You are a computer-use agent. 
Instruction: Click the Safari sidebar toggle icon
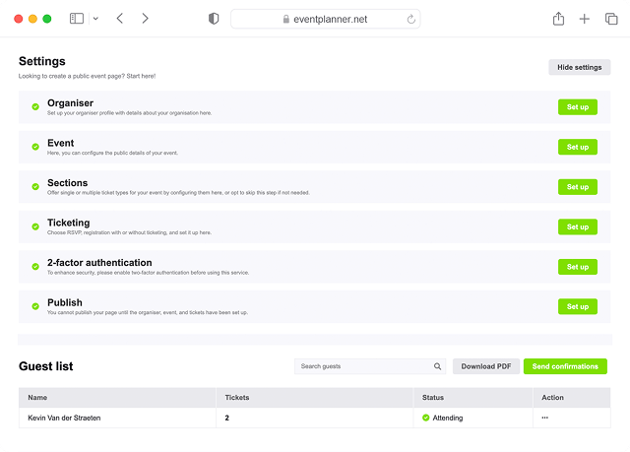pos(77,19)
